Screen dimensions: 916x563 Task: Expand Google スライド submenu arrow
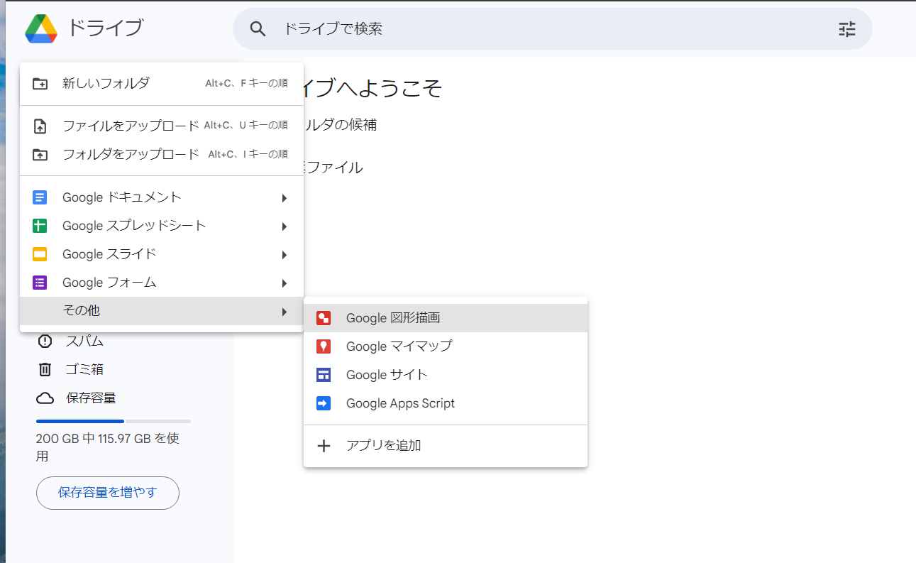point(284,255)
